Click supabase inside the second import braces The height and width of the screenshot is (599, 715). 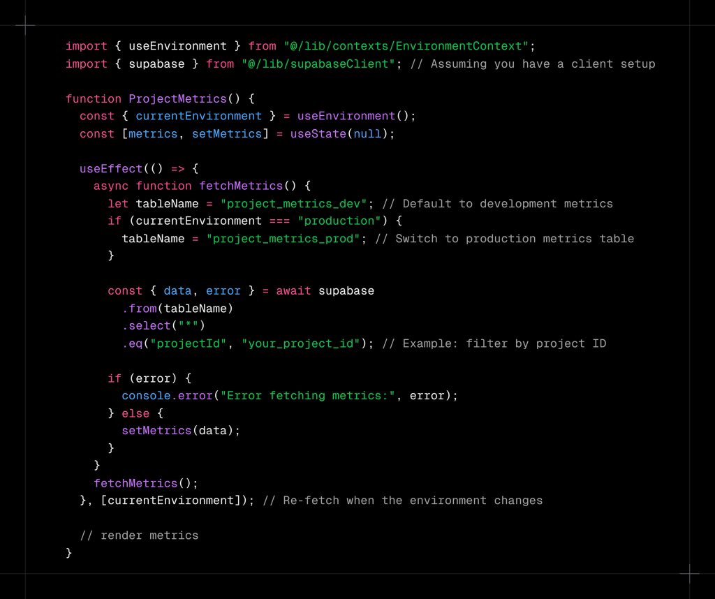click(156, 64)
